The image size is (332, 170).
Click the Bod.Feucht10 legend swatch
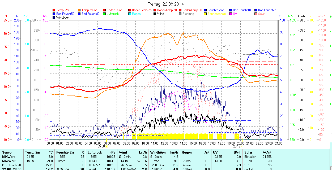[x=231, y=10]
